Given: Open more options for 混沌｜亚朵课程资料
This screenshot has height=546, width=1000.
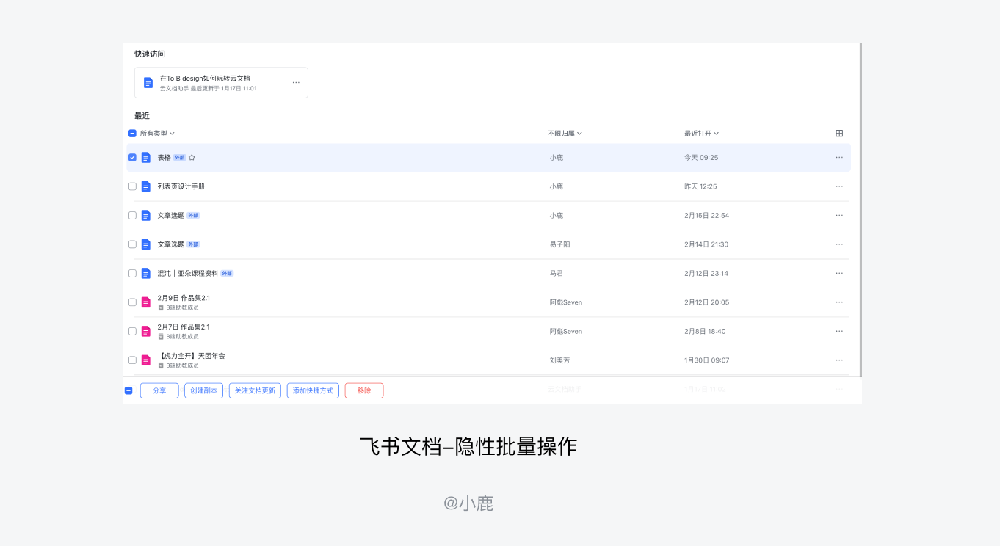Looking at the screenshot, I should pyautogui.click(x=839, y=274).
